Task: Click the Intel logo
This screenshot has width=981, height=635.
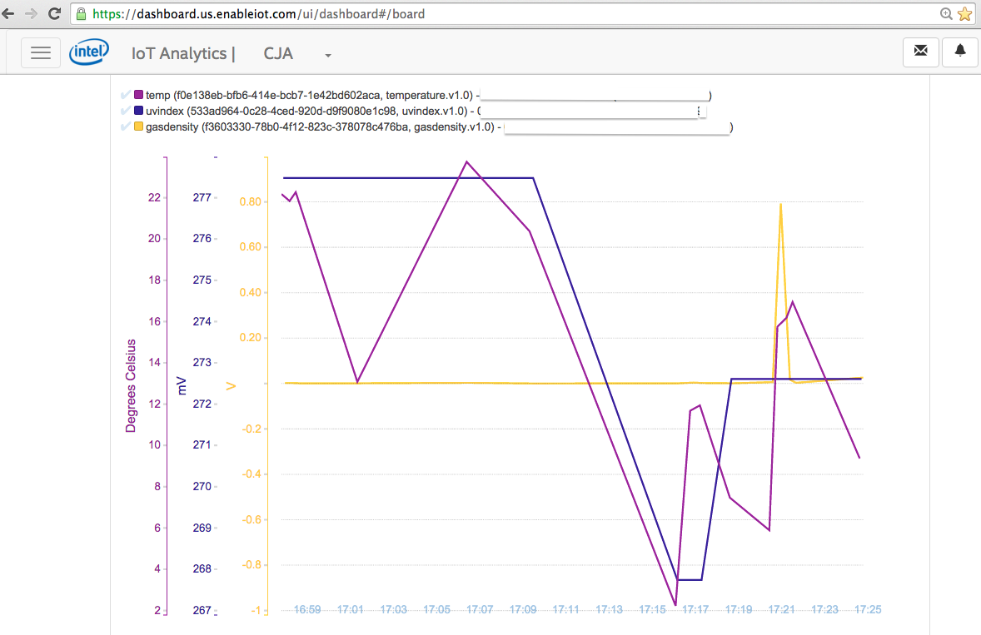Action: [89, 52]
